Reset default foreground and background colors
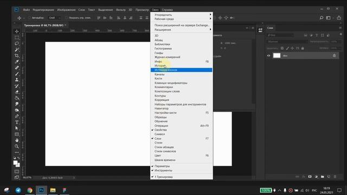 pyautogui.click(x=15, y=158)
